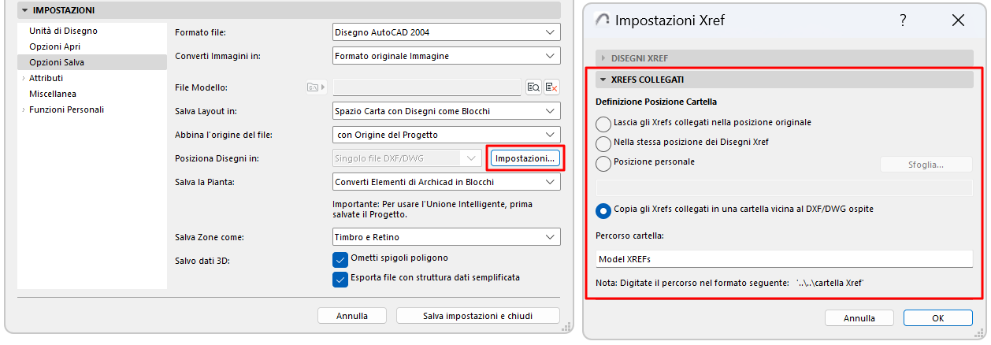This screenshot has height=345, width=991.
Task: Click the 'Impostazioni...' button
Action: (525, 158)
